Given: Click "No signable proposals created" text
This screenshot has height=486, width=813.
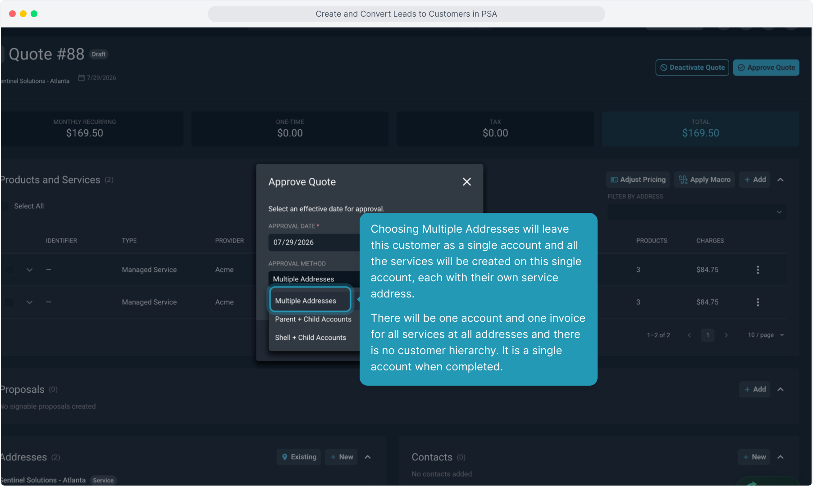Looking at the screenshot, I should [x=48, y=406].
